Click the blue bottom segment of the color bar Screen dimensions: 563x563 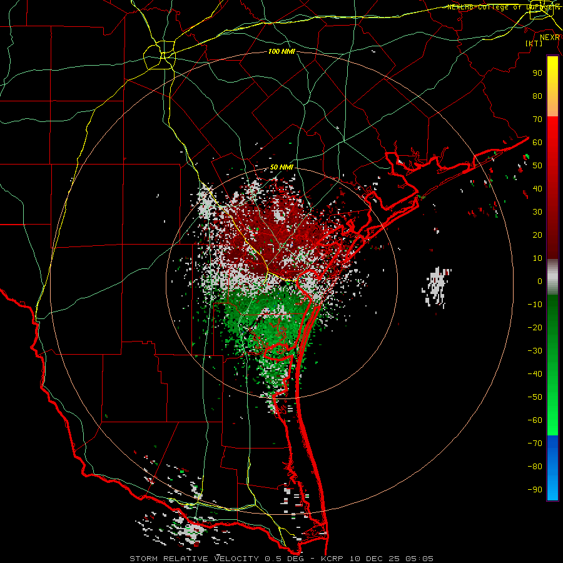[x=552, y=468]
